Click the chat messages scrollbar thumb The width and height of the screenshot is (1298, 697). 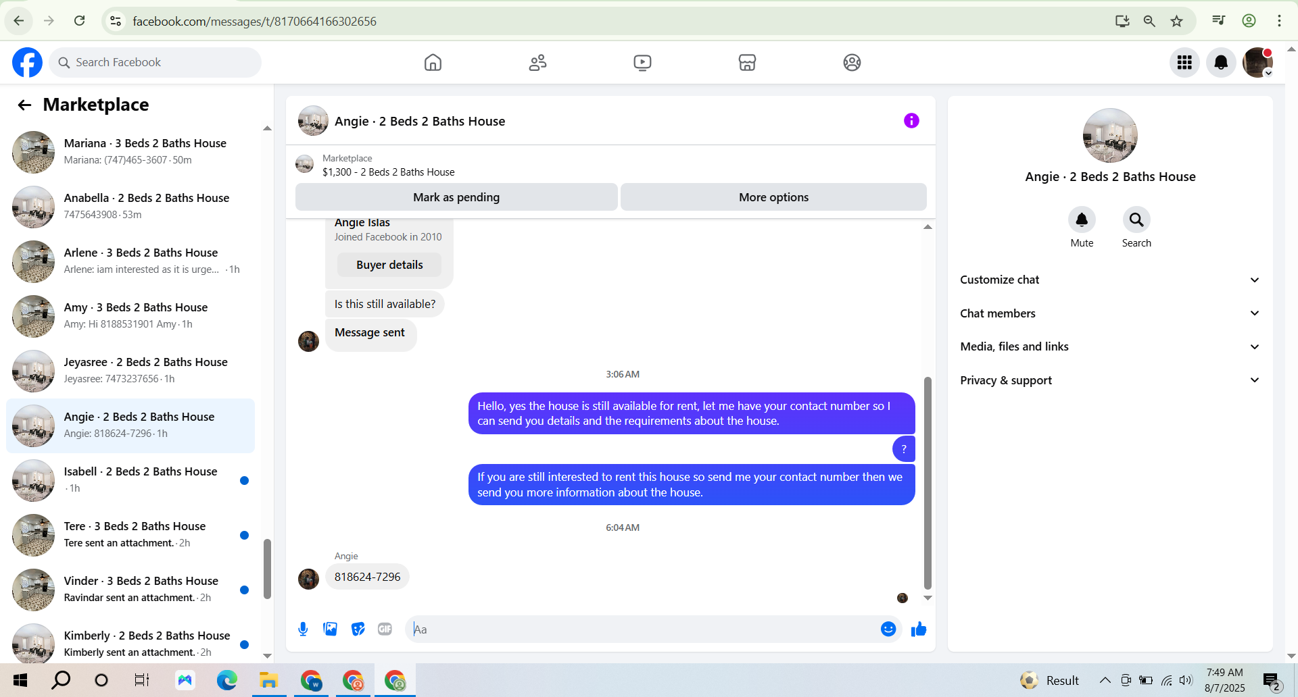pyautogui.click(x=928, y=483)
